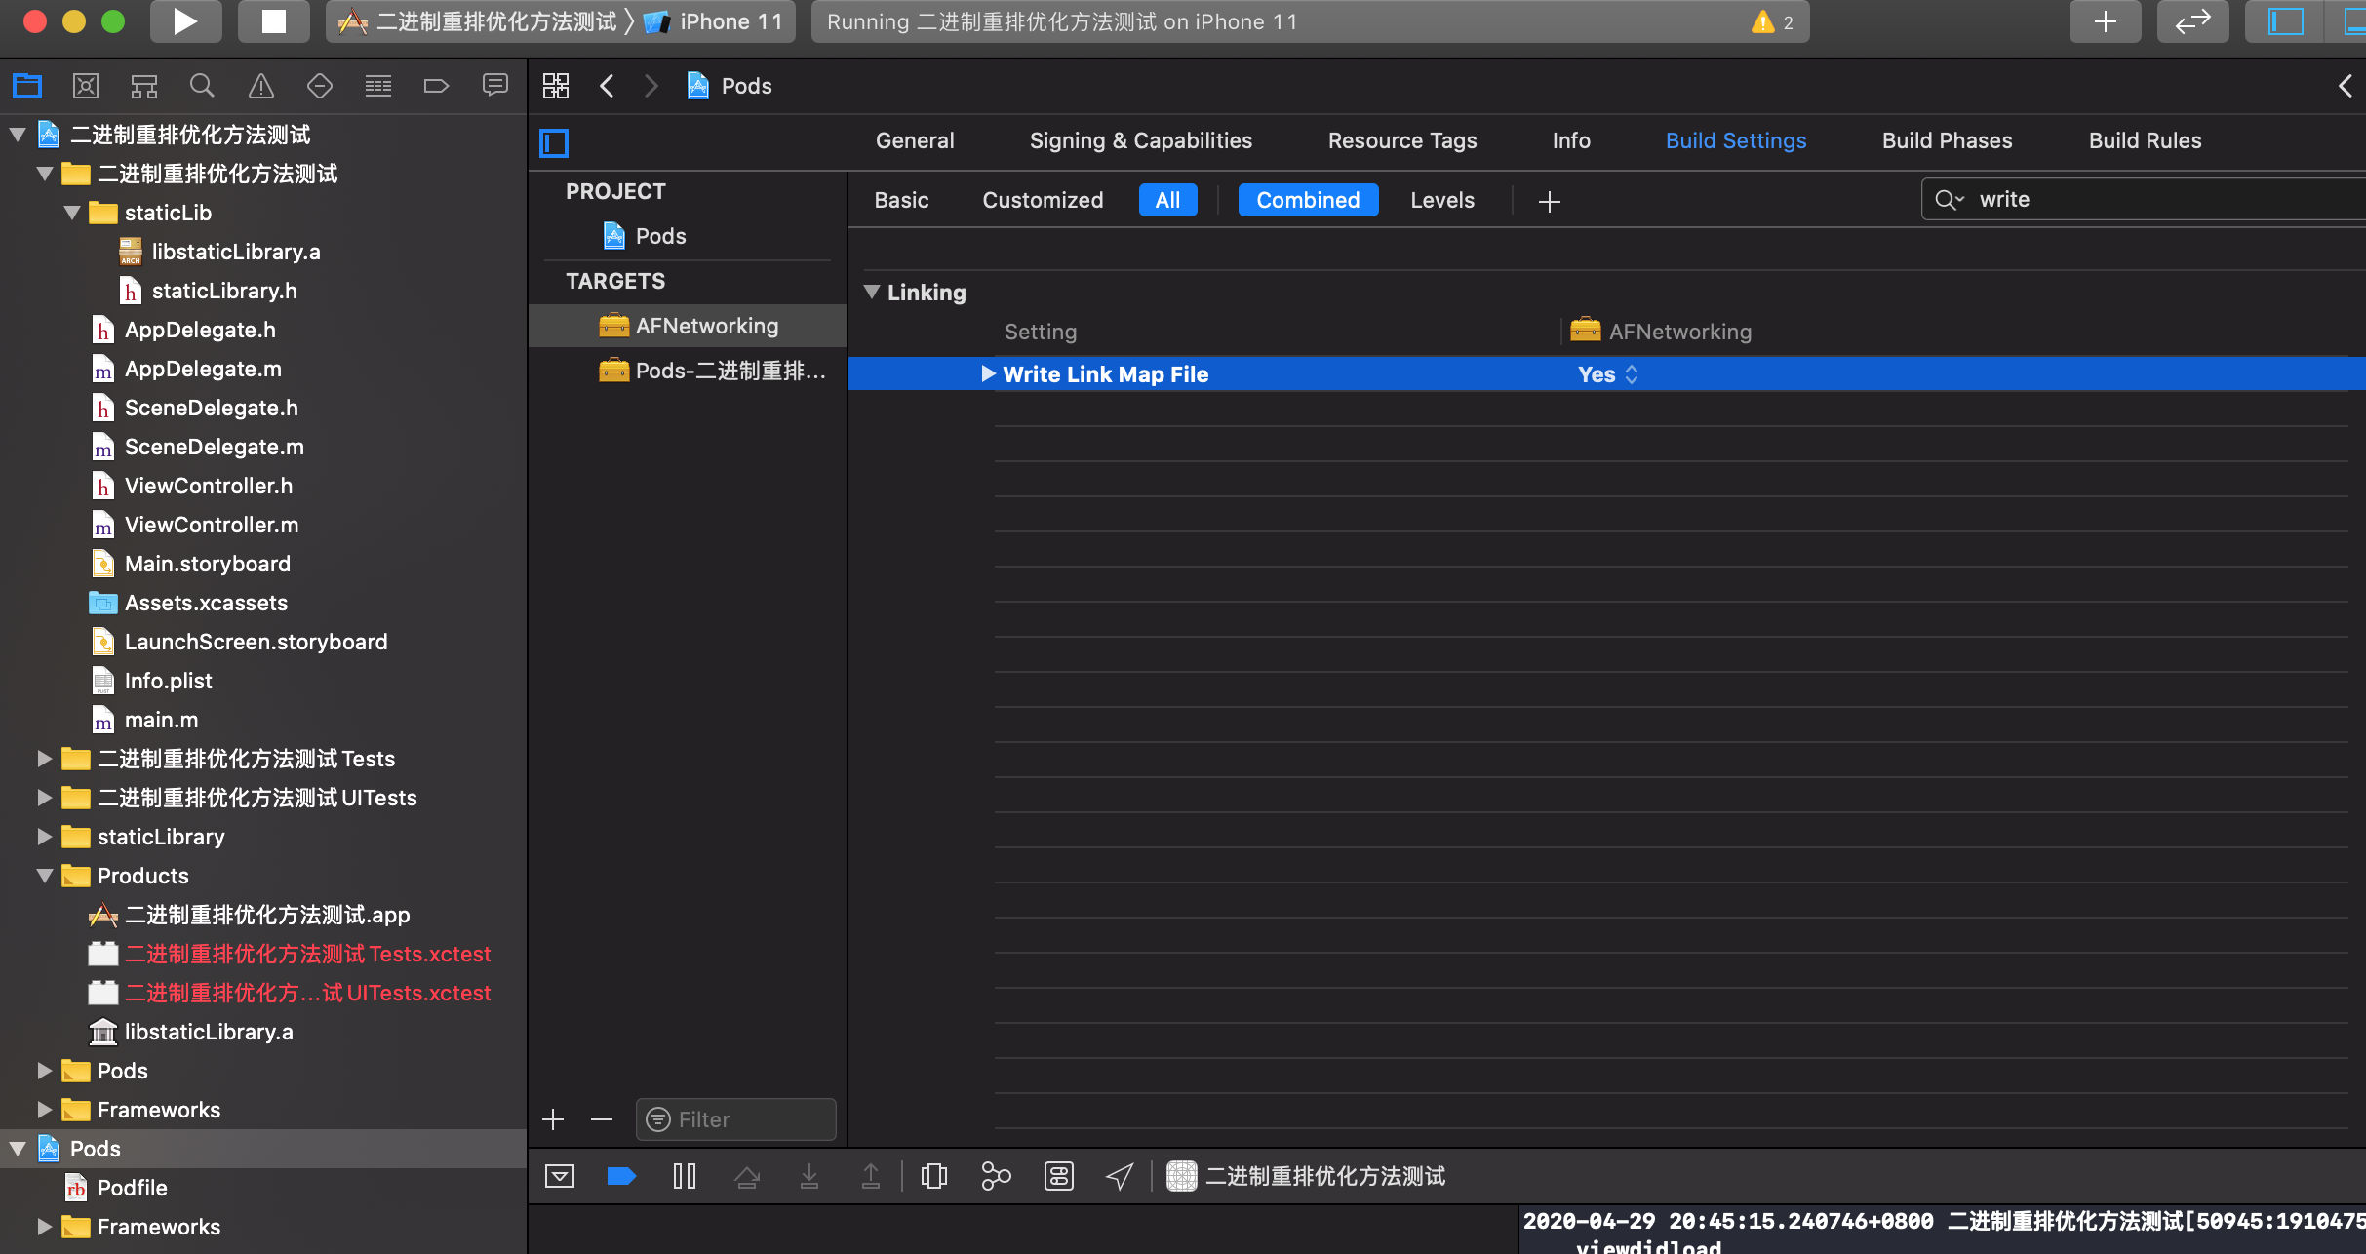Switch to Build Rules tab
This screenshot has height=1254, width=2366.
(2145, 140)
